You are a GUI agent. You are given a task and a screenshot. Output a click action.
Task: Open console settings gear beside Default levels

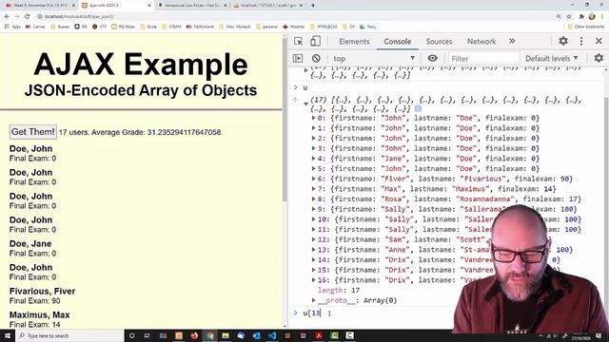click(599, 58)
